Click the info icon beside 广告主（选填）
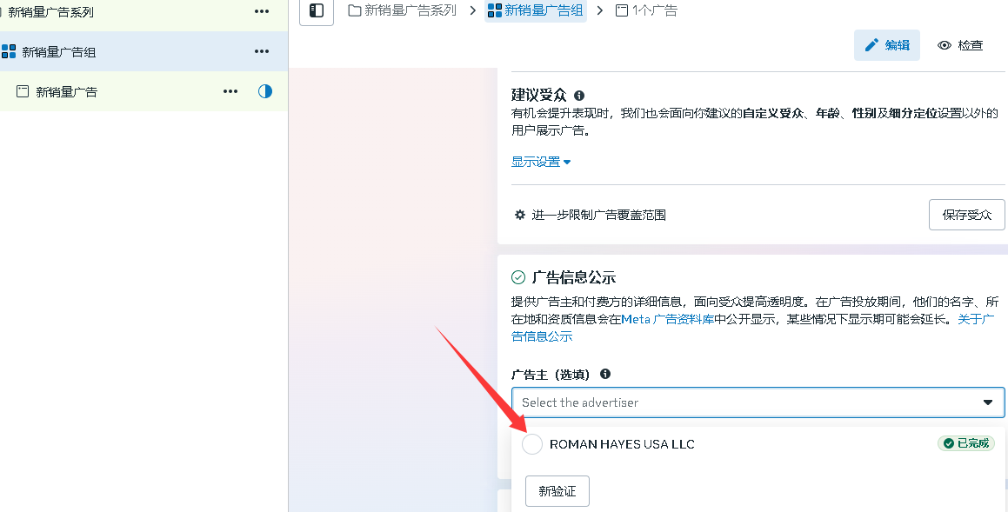The height and width of the screenshot is (512, 1008). point(605,374)
